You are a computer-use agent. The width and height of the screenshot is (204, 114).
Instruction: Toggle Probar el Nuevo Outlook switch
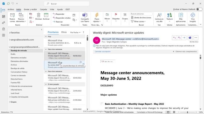199,9
